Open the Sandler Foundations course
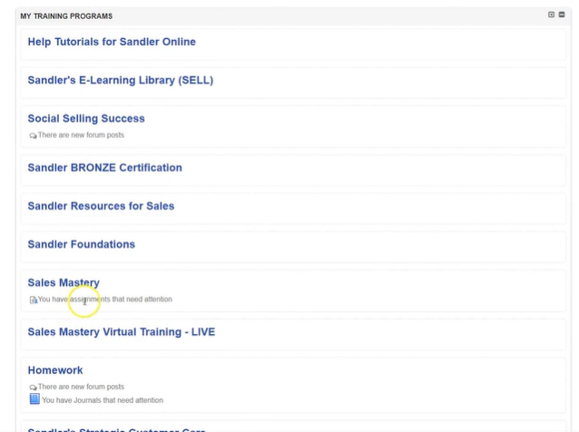Screen dimensions: 579x432 pos(82,244)
